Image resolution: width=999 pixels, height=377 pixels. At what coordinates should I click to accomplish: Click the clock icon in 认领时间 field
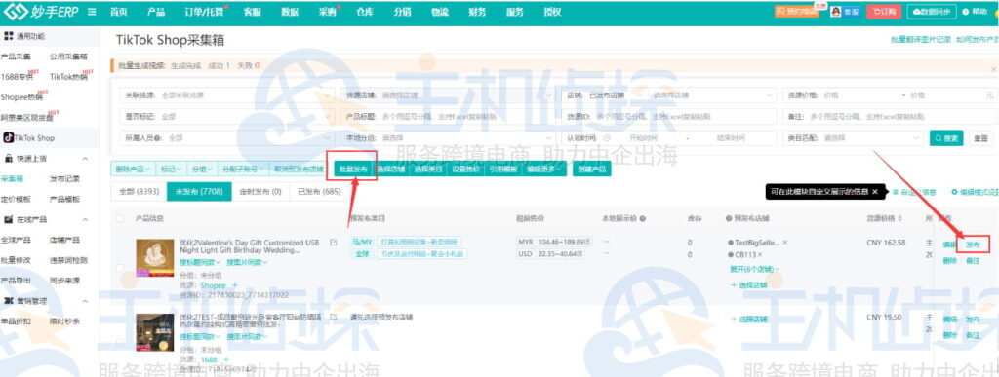(x=607, y=138)
